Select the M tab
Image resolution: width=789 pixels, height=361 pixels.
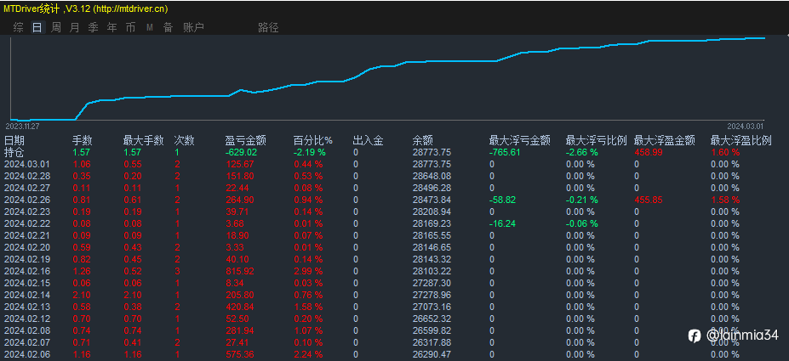tap(150, 28)
